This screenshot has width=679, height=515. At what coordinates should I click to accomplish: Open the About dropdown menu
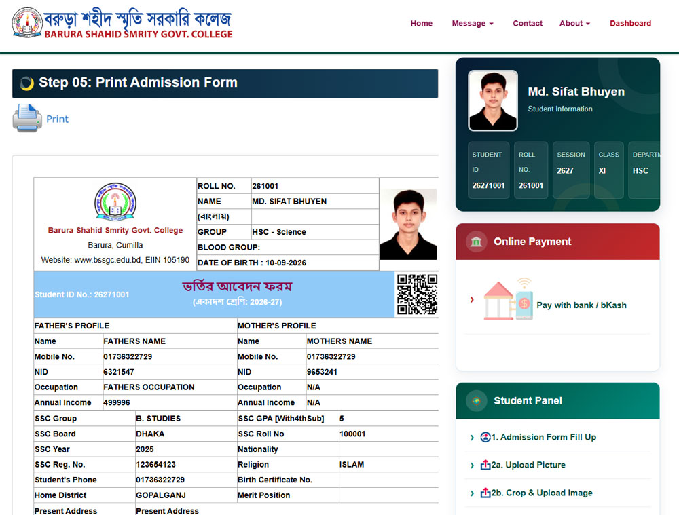point(574,23)
